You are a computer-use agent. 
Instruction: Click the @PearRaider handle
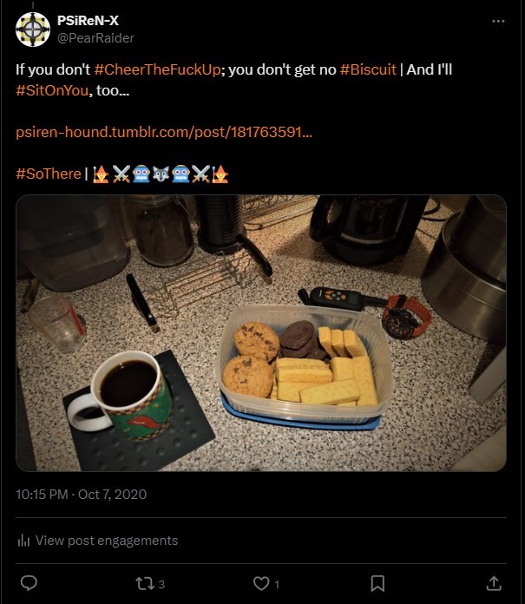click(x=95, y=38)
